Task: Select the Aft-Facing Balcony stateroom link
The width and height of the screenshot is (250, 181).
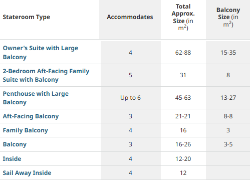Action: (x=31, y=116)
